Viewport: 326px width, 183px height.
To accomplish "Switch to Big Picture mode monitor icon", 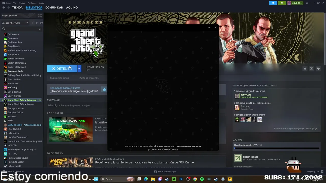I will click(x=307, y=3).
